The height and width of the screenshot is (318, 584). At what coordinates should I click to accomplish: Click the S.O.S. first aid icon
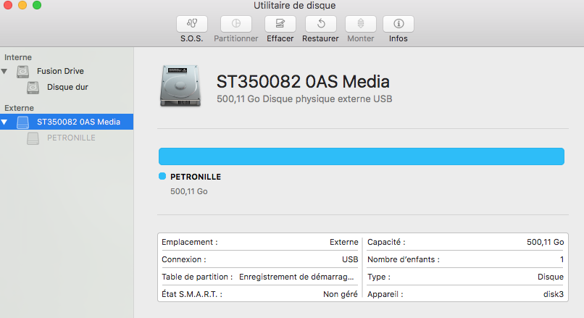click(x=191, y=23)
